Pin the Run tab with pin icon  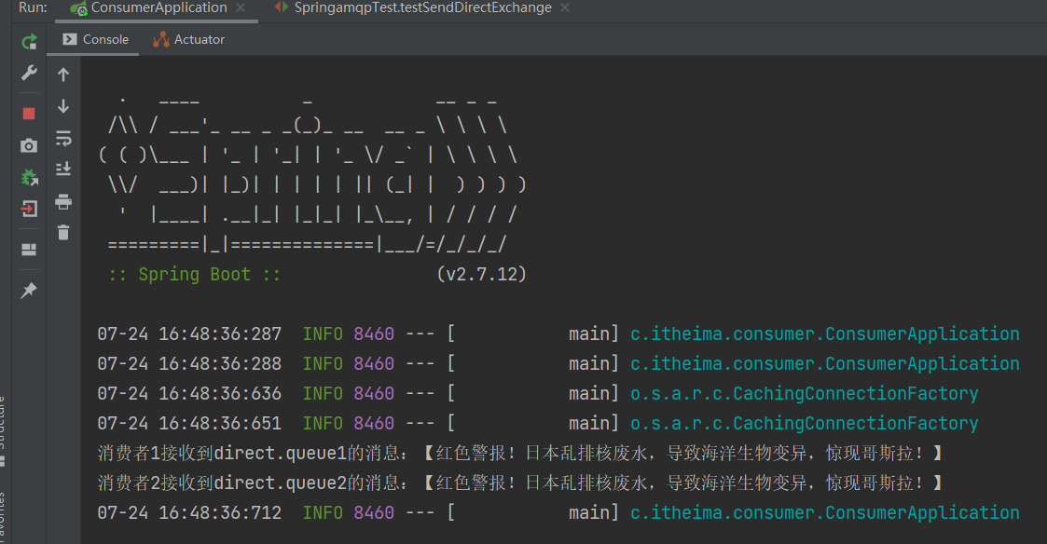[29, 291]
